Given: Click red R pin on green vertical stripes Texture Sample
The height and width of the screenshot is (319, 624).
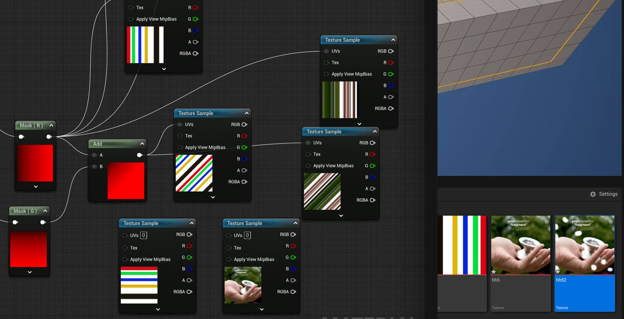Looking at the screenshot, I should click(391, 62).
